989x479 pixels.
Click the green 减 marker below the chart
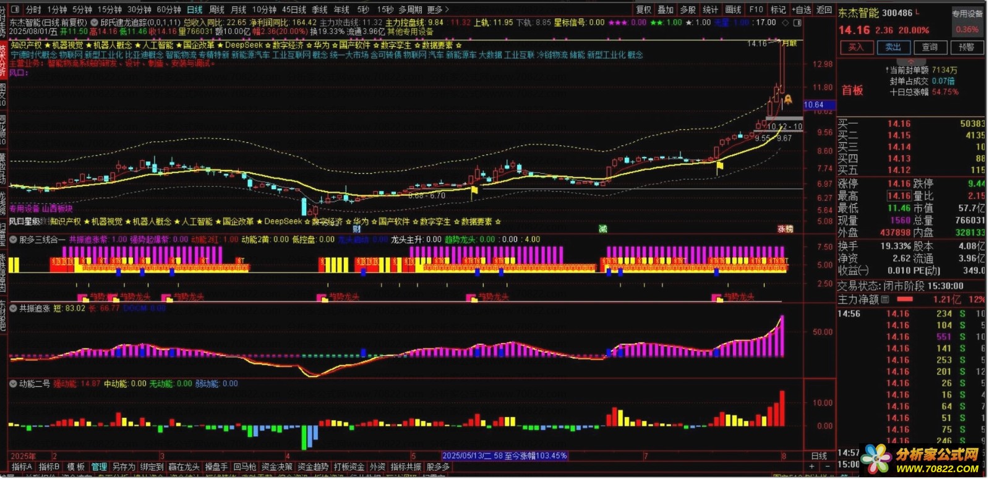(x=602, y=229)
